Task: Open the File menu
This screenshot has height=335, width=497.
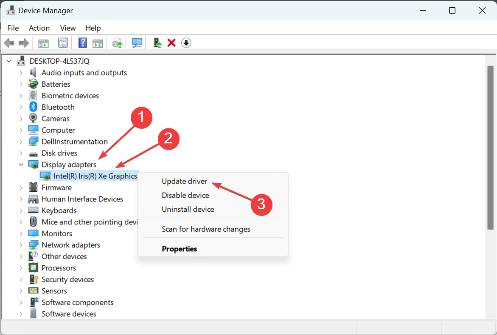Action: click(13, 28)
